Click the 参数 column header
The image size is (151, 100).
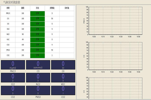pos(8,8)
